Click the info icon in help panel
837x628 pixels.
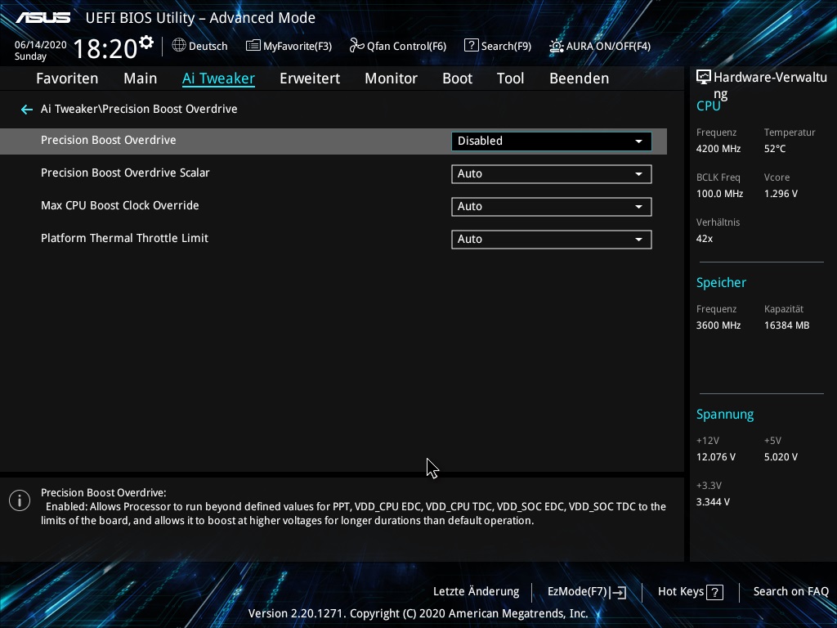[20, 500]
